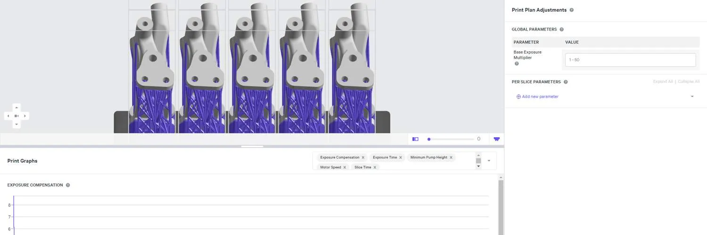This screenshot has width=707, height=235.
Task: Click the 'Print Graphs' heading text
Action: pyautogui.click(x=22, y=161)
